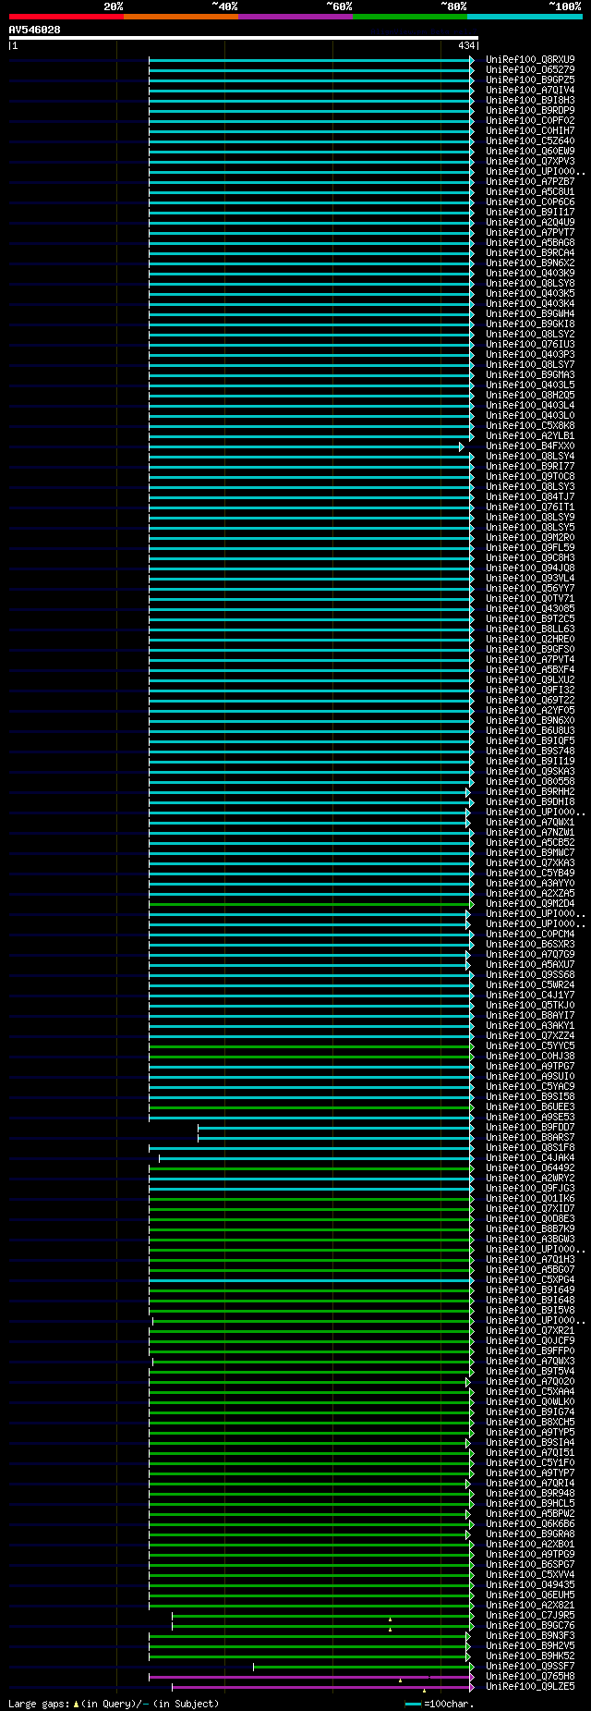The width and height of the screenshot is (591, 1711).
Task: Pick hit UniRef100_B6UEE3
Action: click(530, 1106)
